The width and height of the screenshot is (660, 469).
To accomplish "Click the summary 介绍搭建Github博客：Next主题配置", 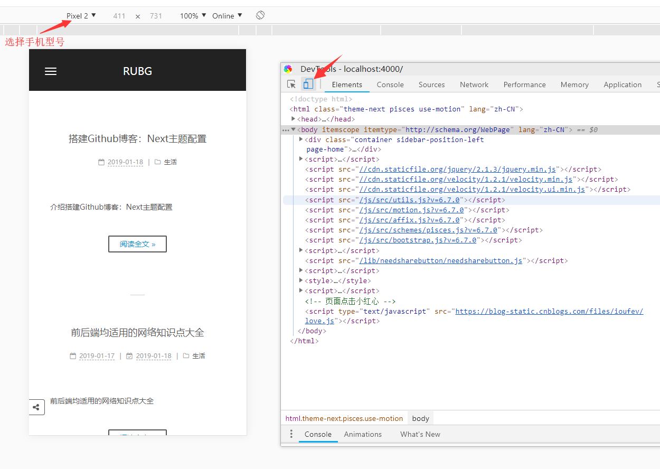I will [x=111, y=207].
